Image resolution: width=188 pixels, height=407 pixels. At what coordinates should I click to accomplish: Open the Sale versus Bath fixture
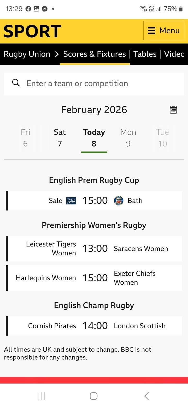[x=95, y=201]
